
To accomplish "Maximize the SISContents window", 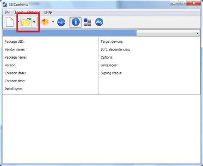I will pyautogui.click(x=182, y=3).
